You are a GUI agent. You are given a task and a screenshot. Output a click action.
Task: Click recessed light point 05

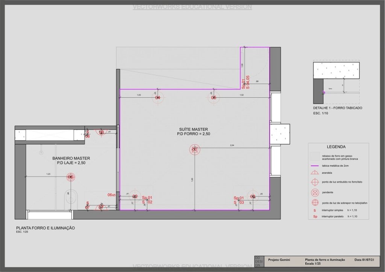click(x=214, y=98)
